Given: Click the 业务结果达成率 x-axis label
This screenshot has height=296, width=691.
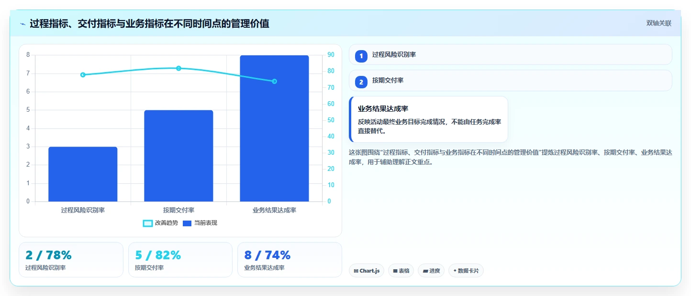Looking at the screenshot, I should (x=274, y=210).
